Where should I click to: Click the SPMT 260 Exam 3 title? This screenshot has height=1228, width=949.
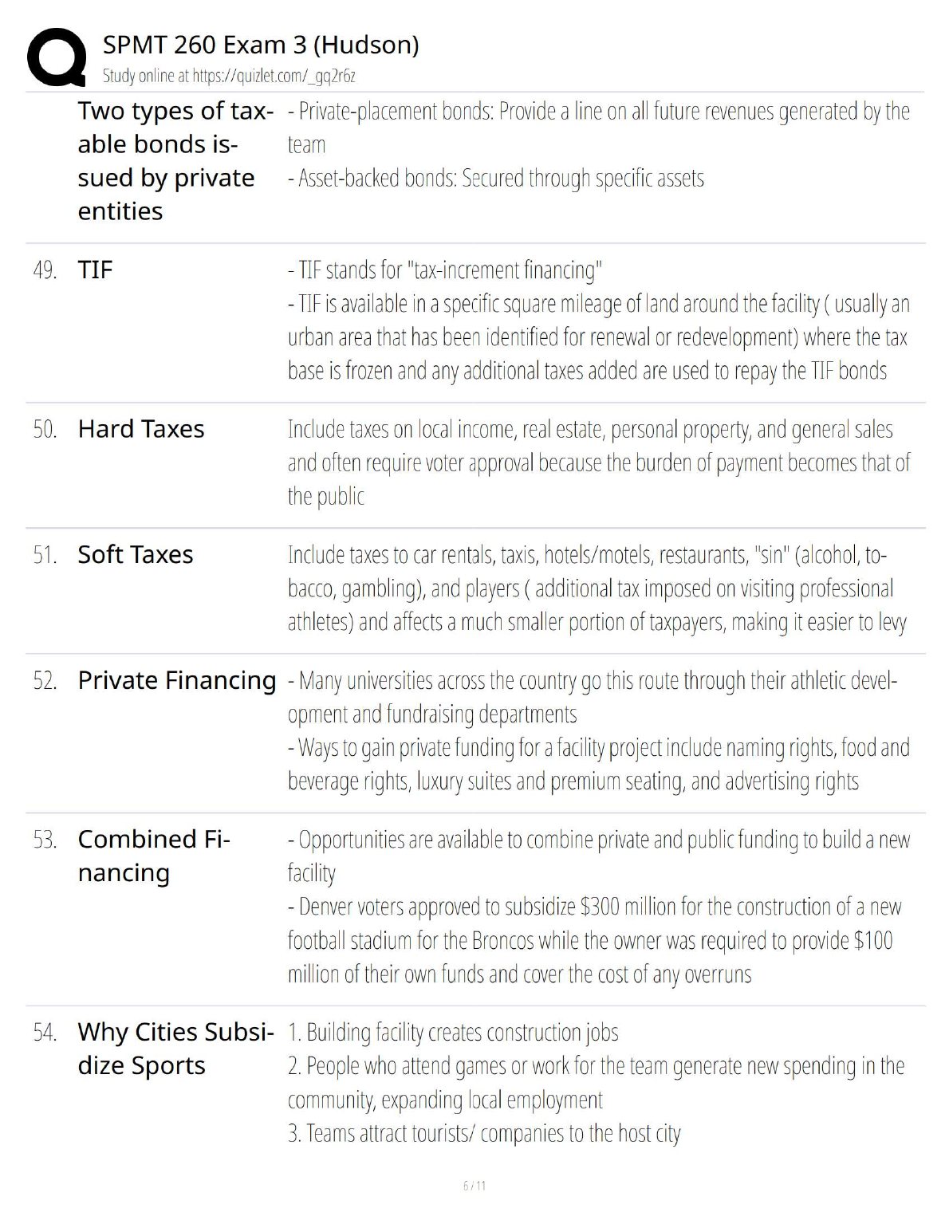261,45
